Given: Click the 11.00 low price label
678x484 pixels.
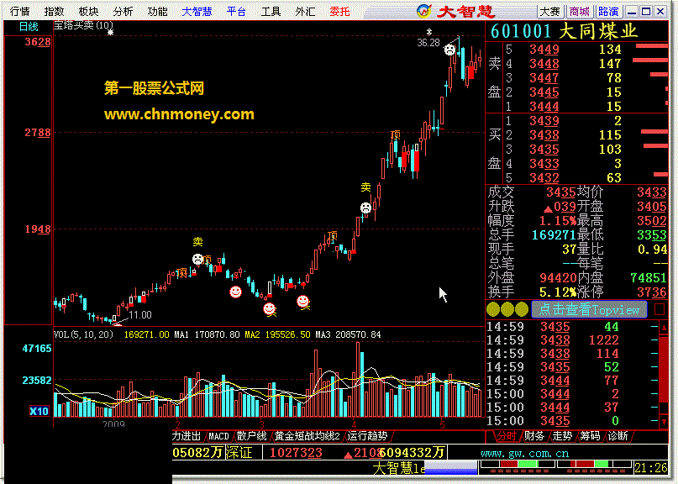Looking at the screenshot, I should pos(140,315).
